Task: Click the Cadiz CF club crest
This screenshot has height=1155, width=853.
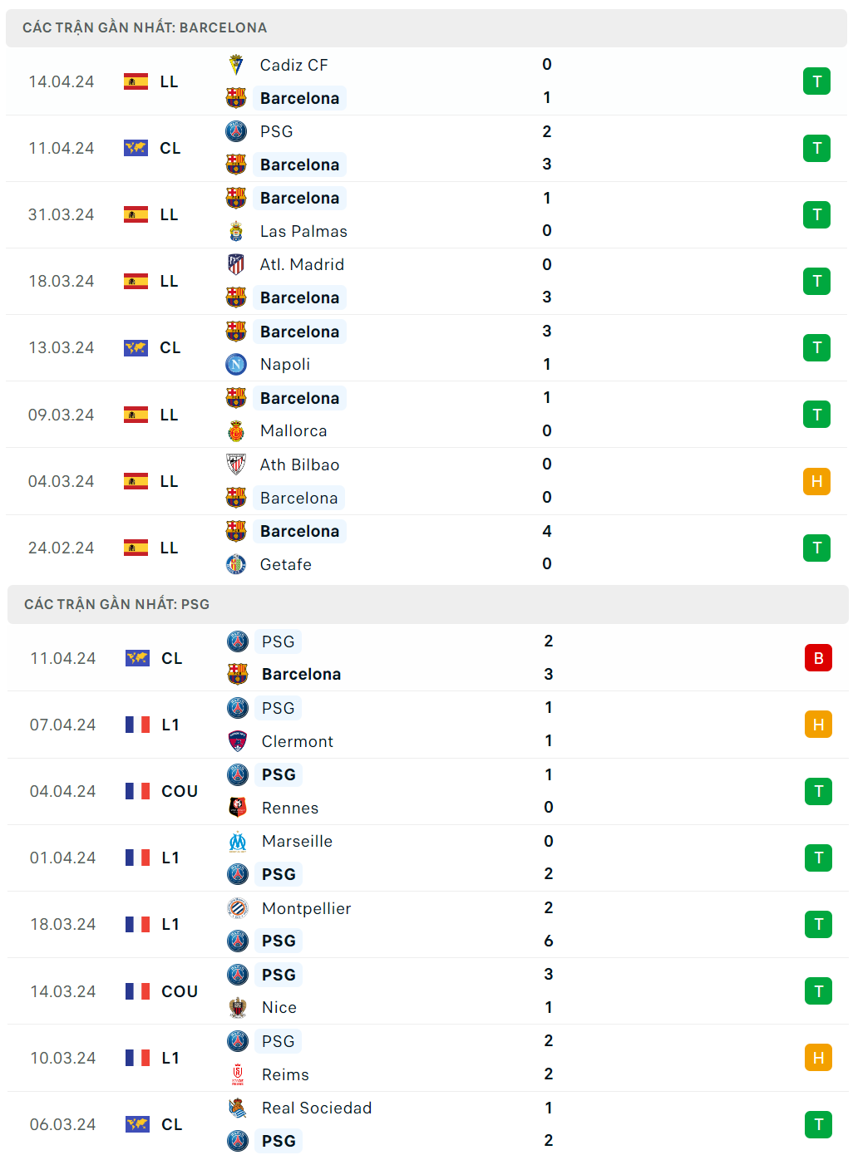Action: [236, 65]
